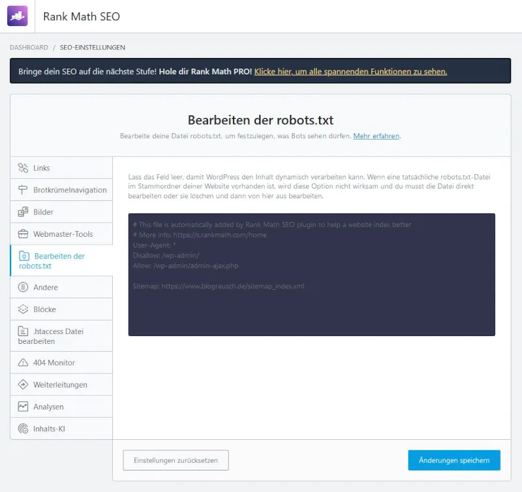
Task: Go to DASHBOARD breadcrumb
Action: point(29,47)
